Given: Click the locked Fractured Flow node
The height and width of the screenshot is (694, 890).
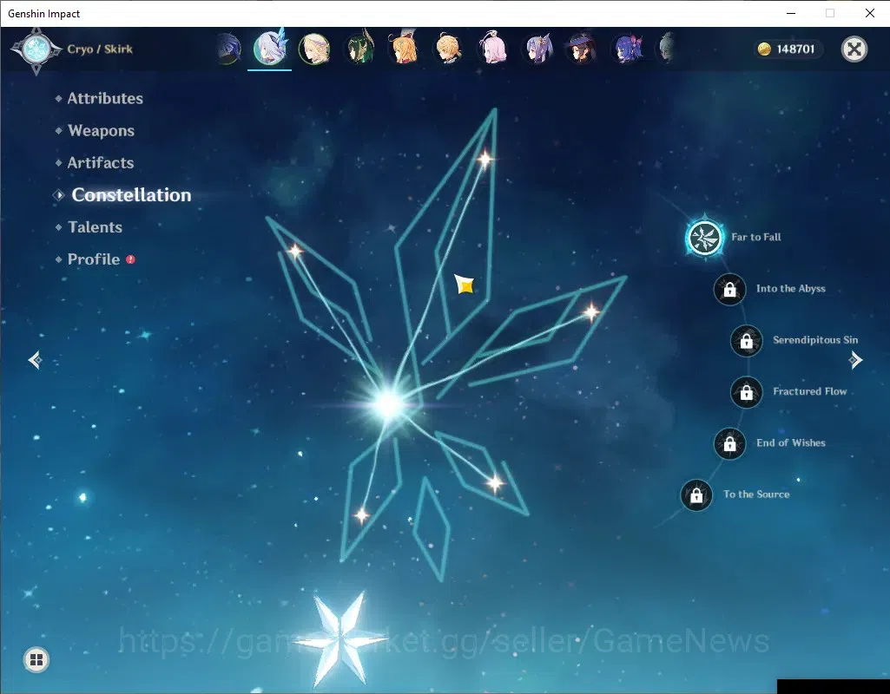Looking at the screenshot, I should (747, 392).
